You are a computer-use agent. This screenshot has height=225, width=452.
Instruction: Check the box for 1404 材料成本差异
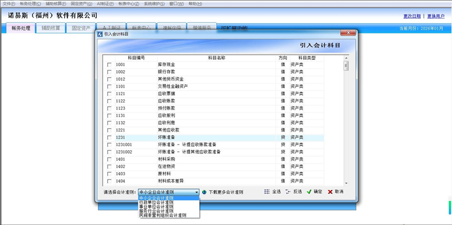tap(110, 181)
